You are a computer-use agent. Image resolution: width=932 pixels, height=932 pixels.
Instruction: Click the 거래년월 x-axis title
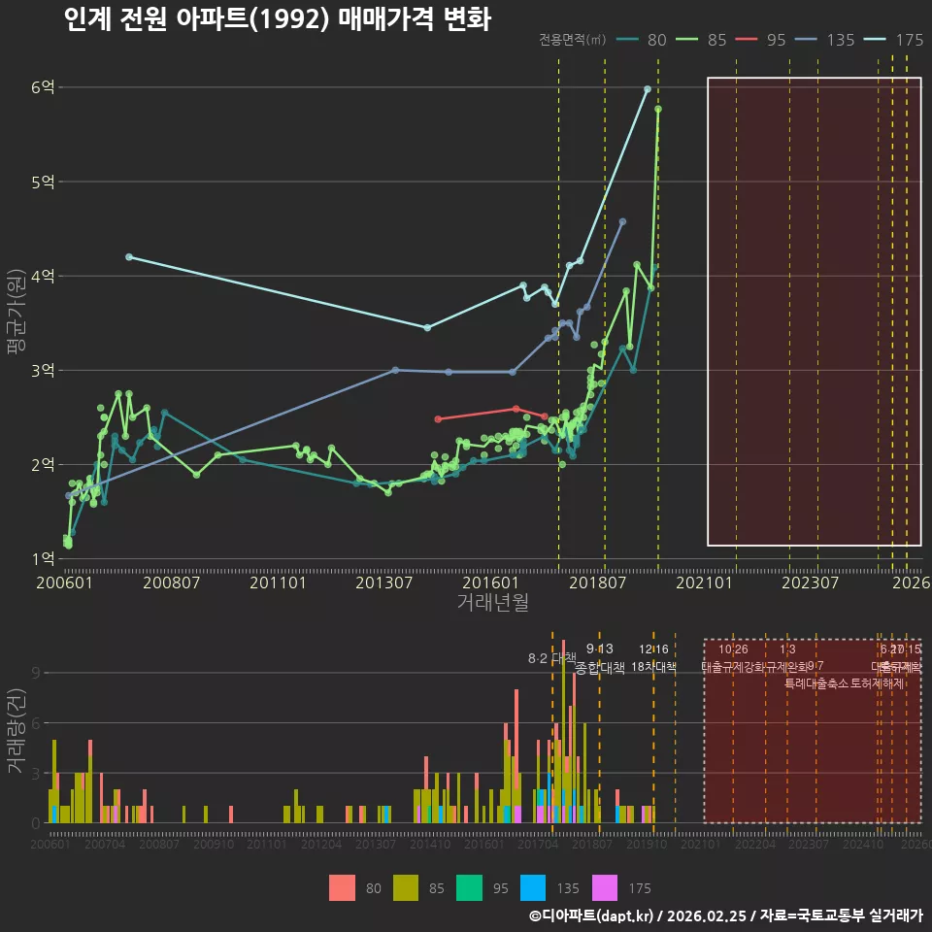pyautogui.click(x=493, y=602)
